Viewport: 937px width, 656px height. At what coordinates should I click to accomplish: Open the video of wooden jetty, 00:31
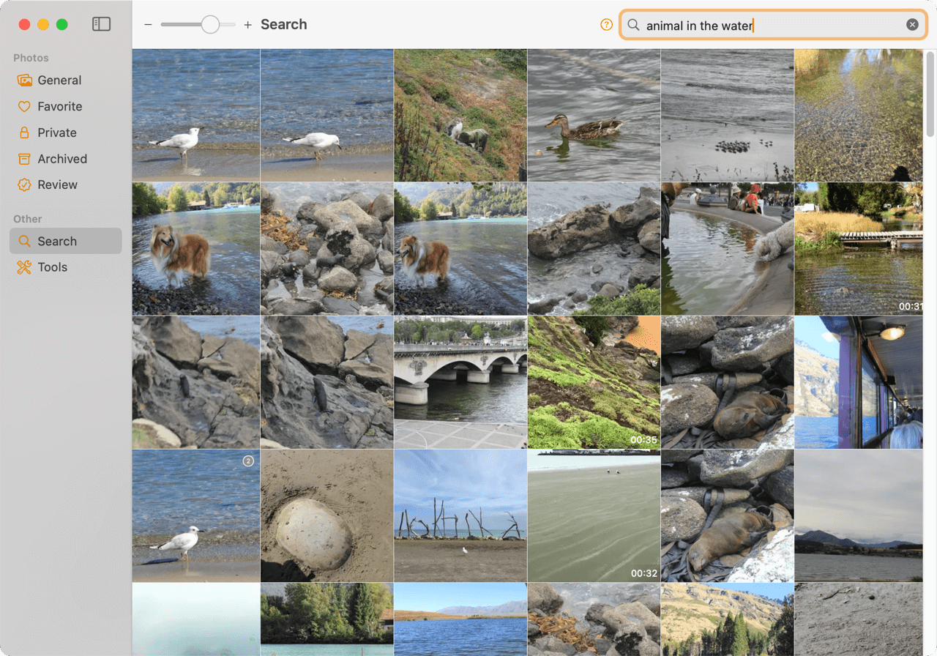[859, 249]
